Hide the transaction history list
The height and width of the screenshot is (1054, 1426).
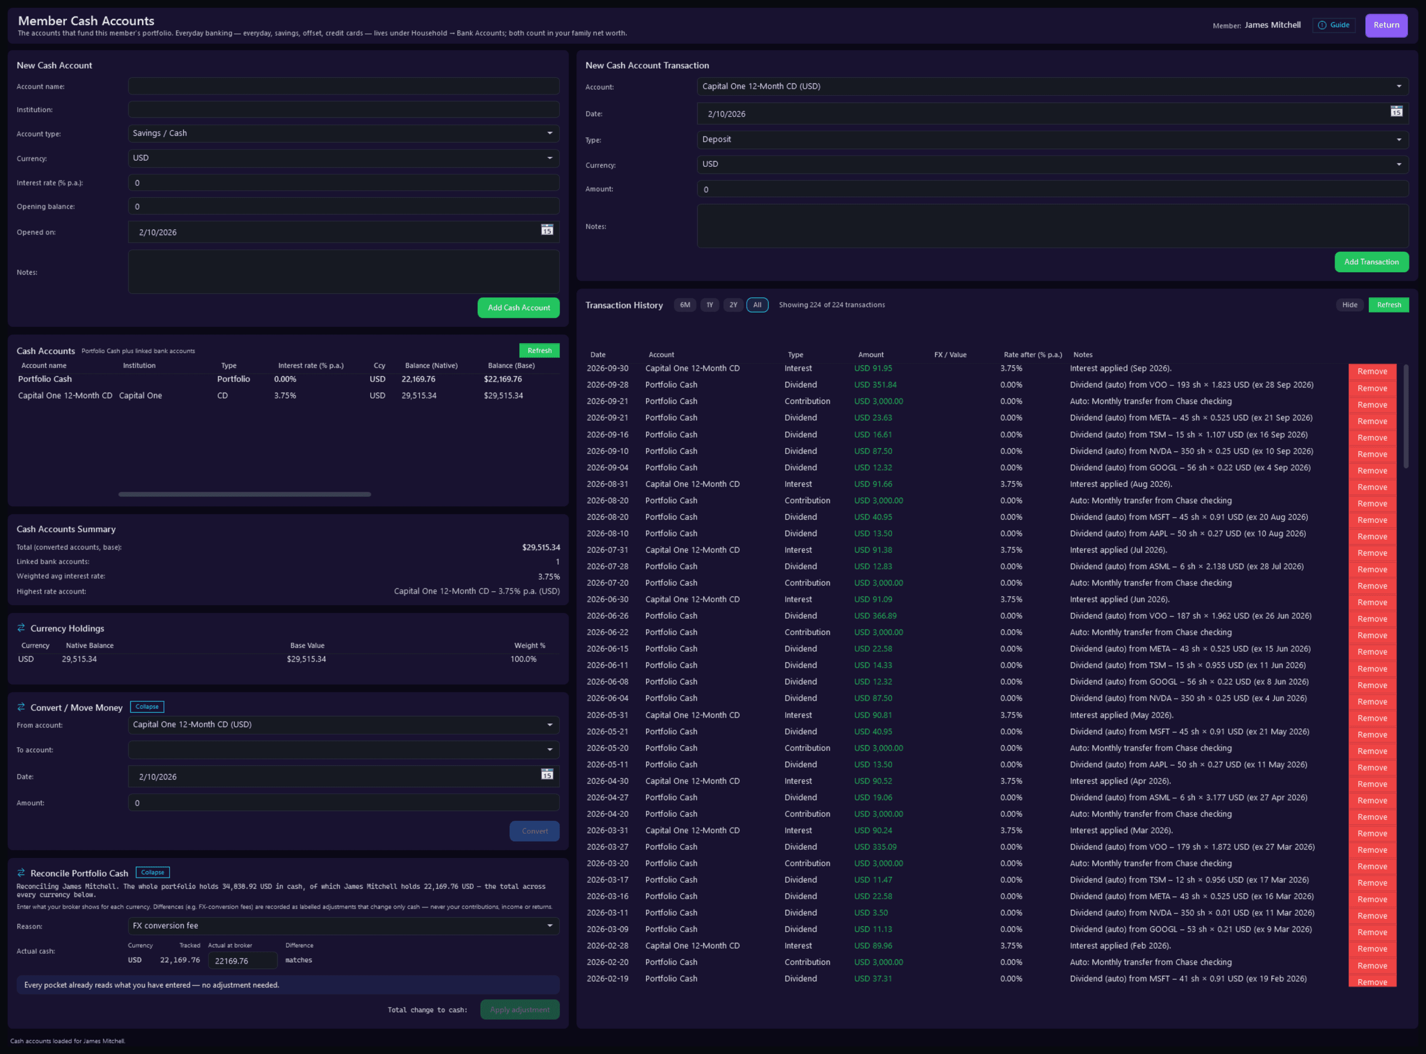[1349, 305]
